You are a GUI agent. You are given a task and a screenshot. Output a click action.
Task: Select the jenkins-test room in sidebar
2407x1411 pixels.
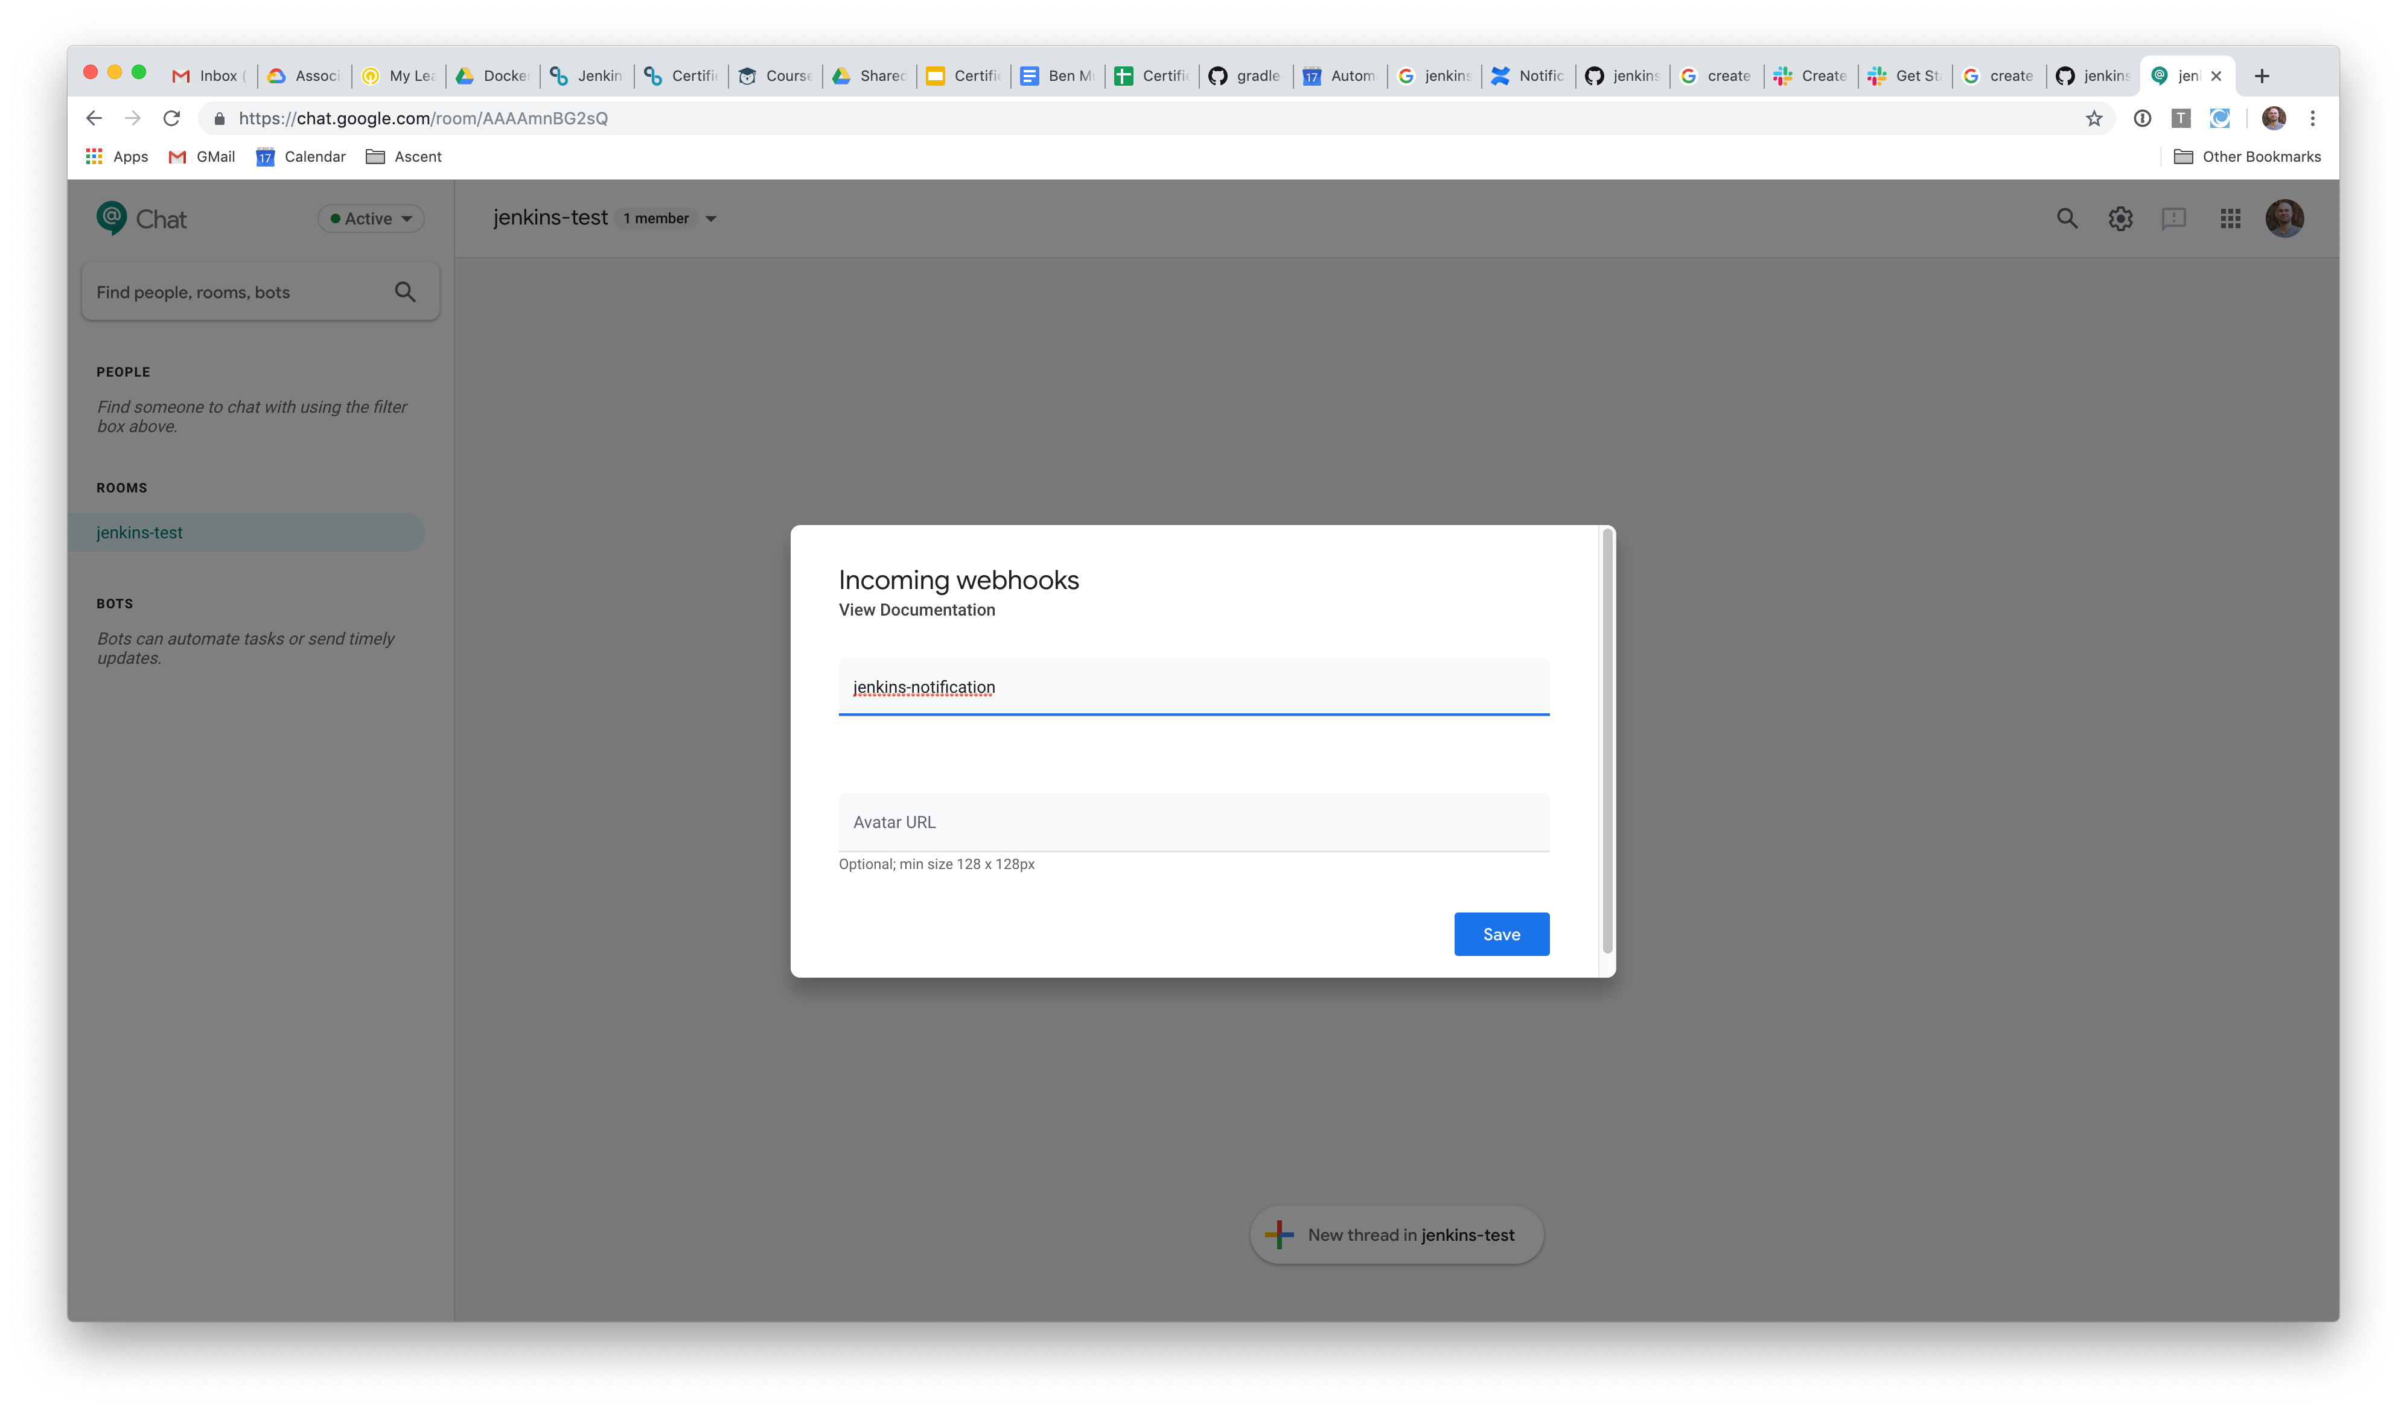141,532
